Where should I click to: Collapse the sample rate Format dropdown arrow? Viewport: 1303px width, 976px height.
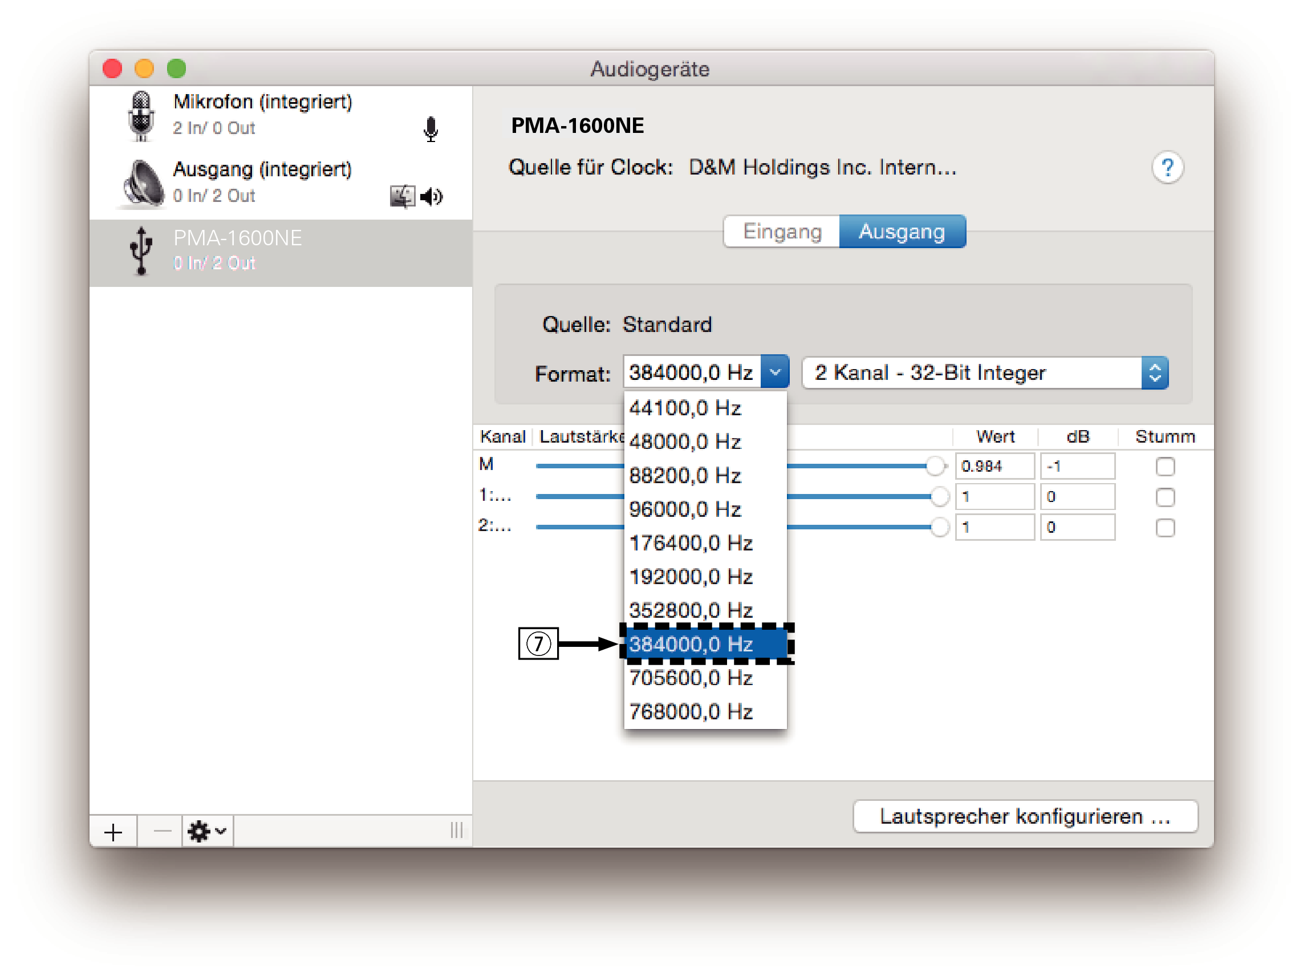pyautogui.click(x=774, y=372)
